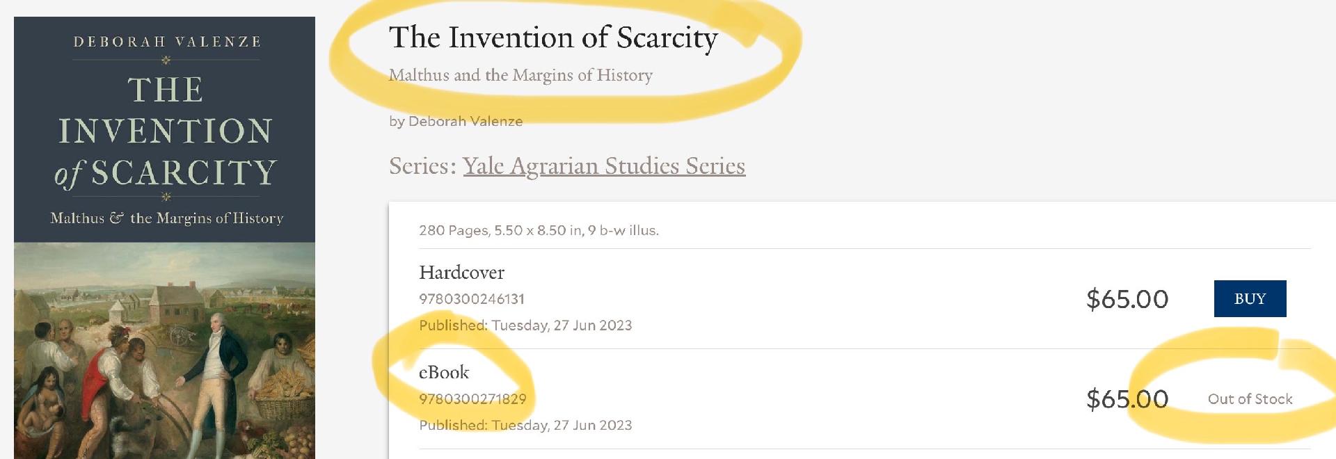Click the eBook $65.00 price

click(1127, 399)
